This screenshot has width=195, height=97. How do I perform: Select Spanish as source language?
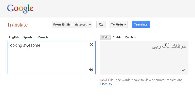(x=29, y=37)
